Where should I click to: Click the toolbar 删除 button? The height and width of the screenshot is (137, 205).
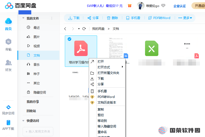coord(112,18)
